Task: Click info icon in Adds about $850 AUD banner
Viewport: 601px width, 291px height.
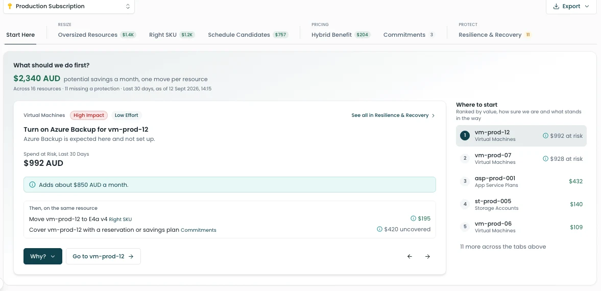Action: coord(32,185)
